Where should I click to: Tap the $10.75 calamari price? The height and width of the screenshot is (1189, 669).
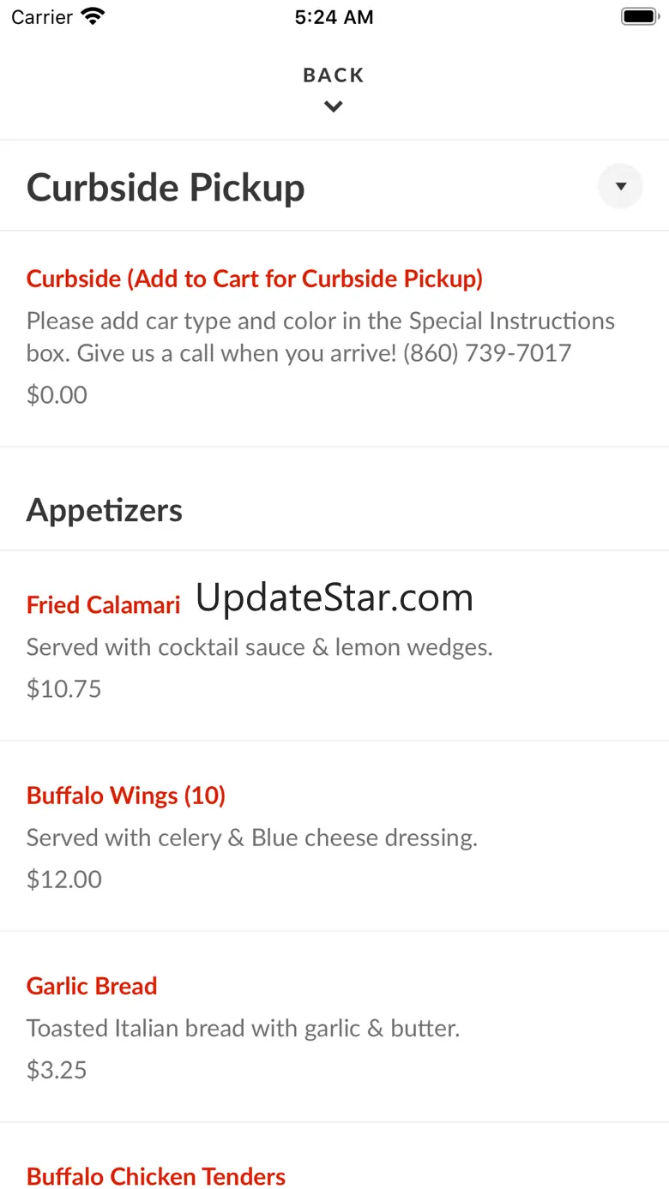64,689
